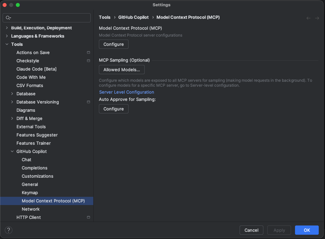Image resolution: width=325 pixels, height=239 pixels.
Task: Open General under GitHub Copilot
Action: click(x=30, y=185)
